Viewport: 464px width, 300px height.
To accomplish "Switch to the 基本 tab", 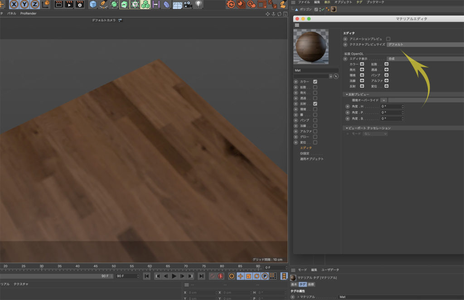I will [294, 284].
